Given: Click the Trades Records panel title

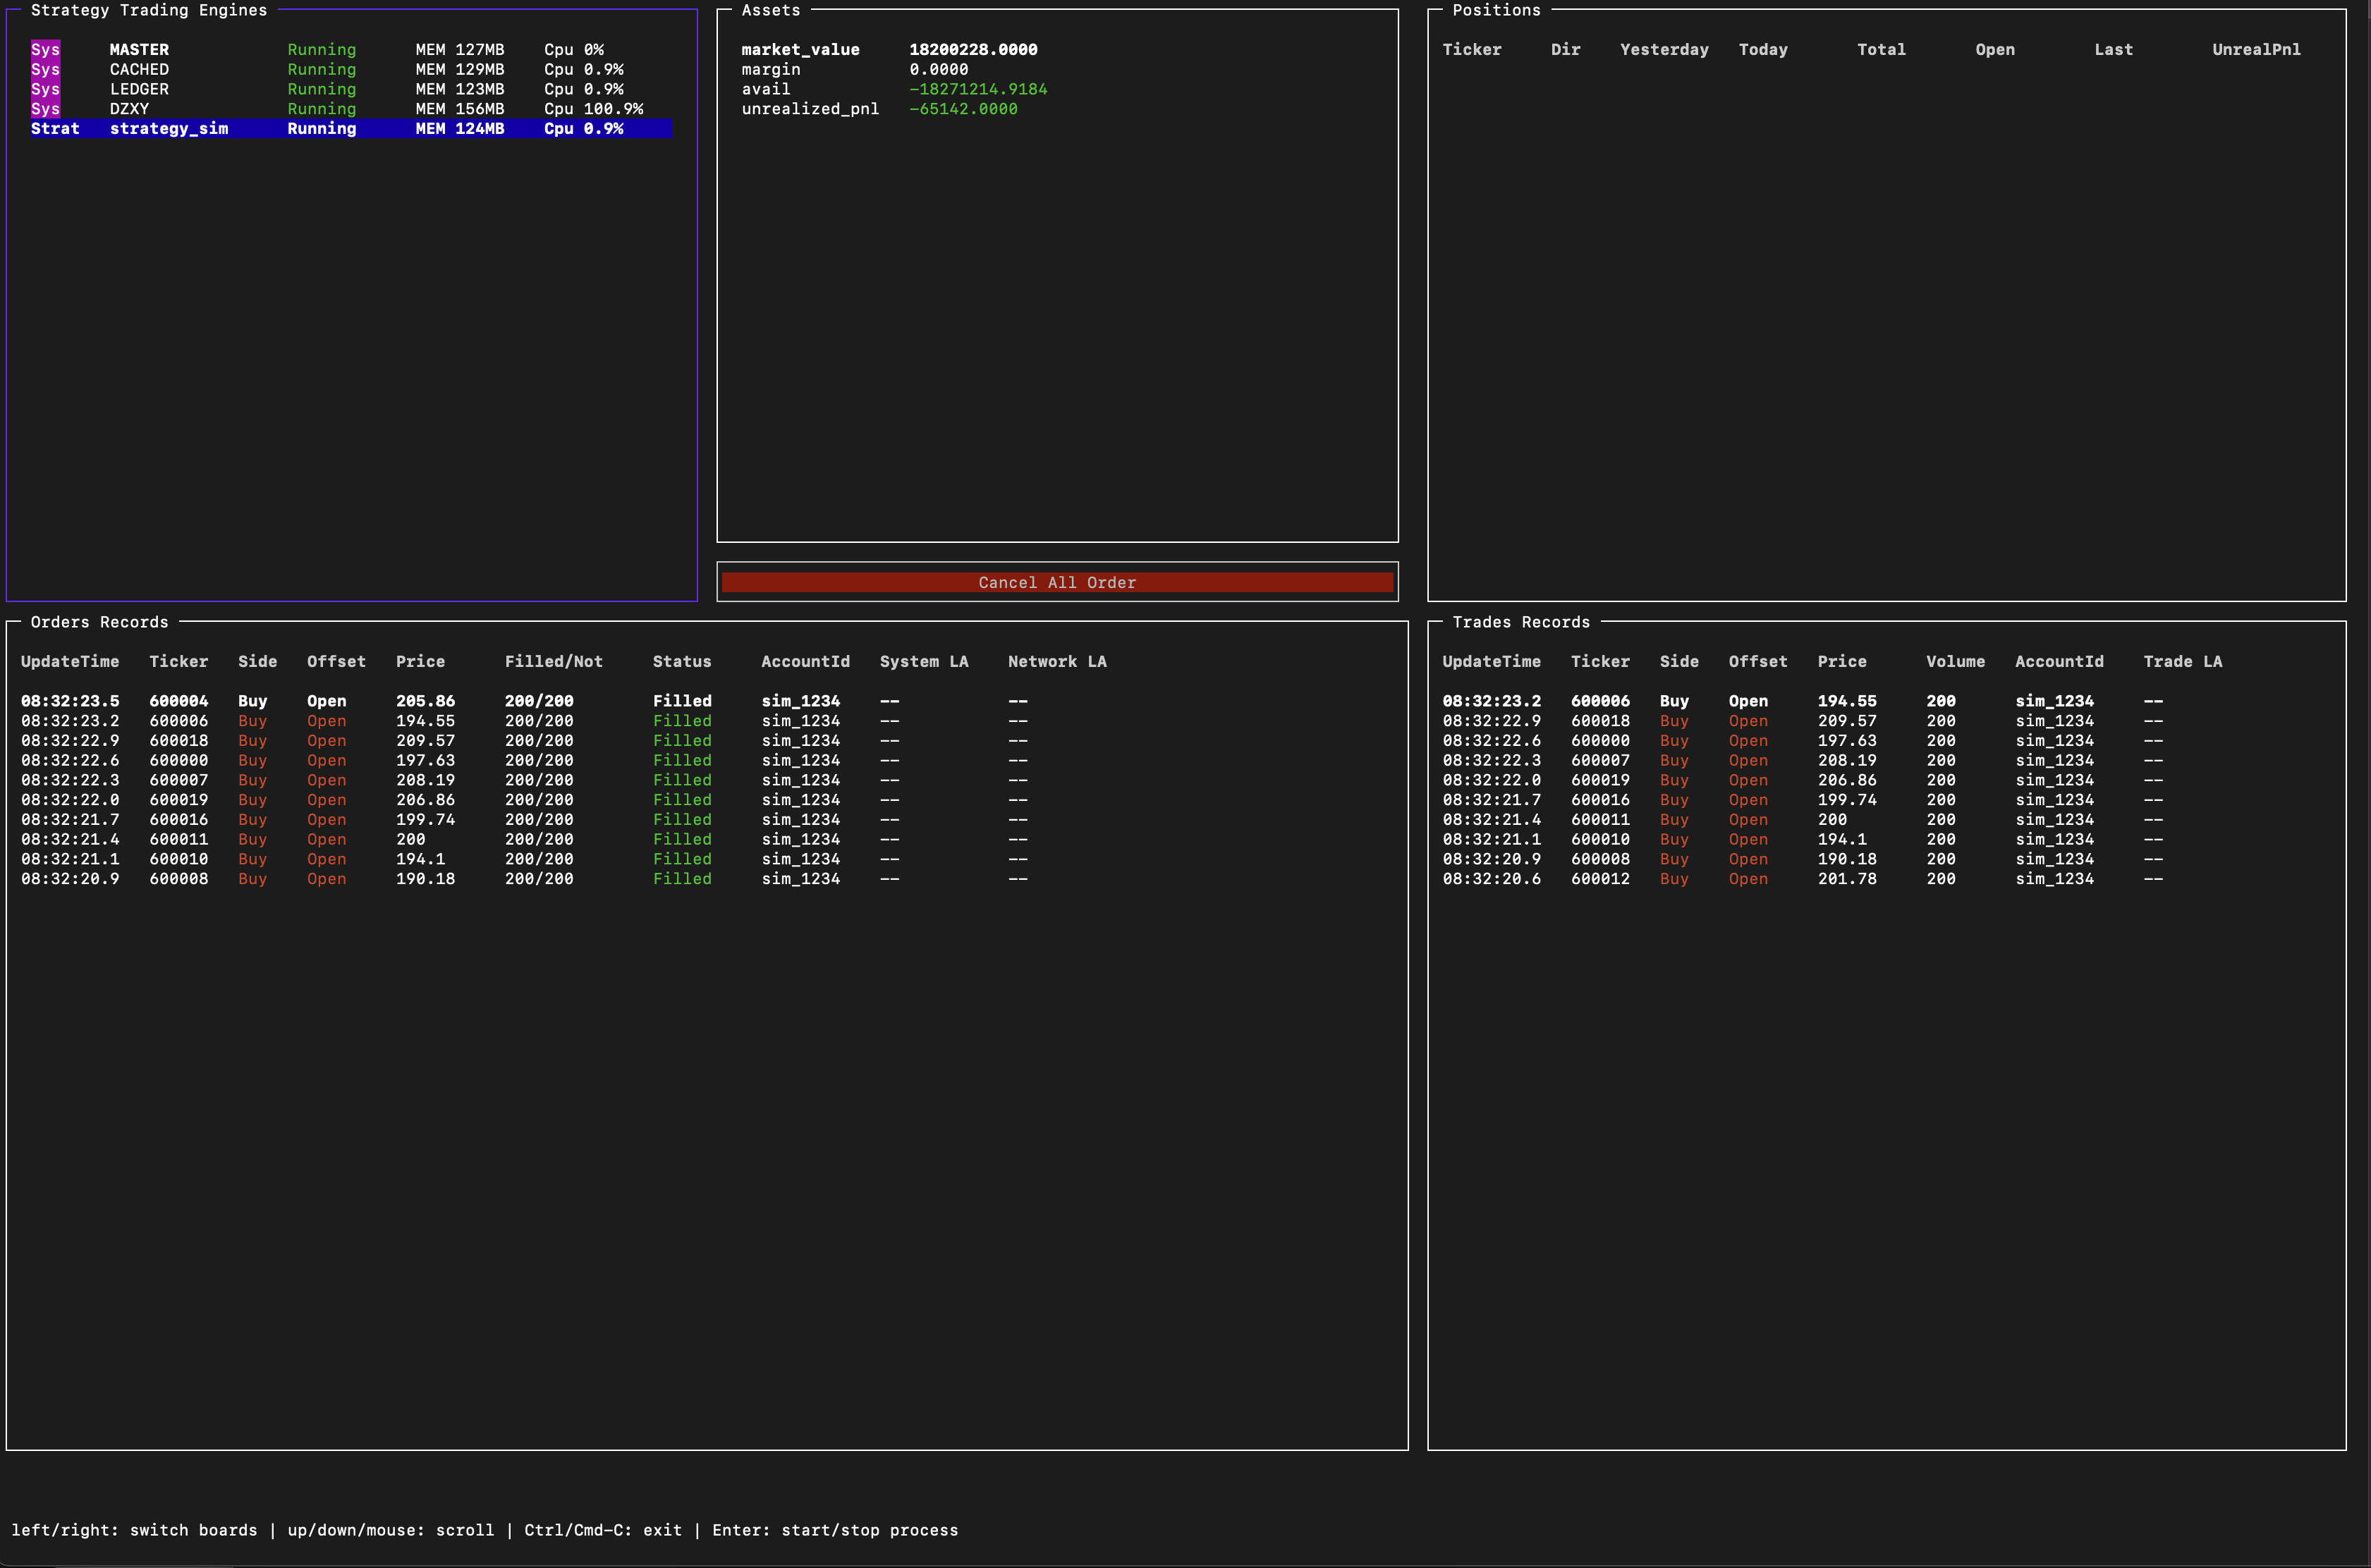Looking at the screenshot, I should [1520, 622].
